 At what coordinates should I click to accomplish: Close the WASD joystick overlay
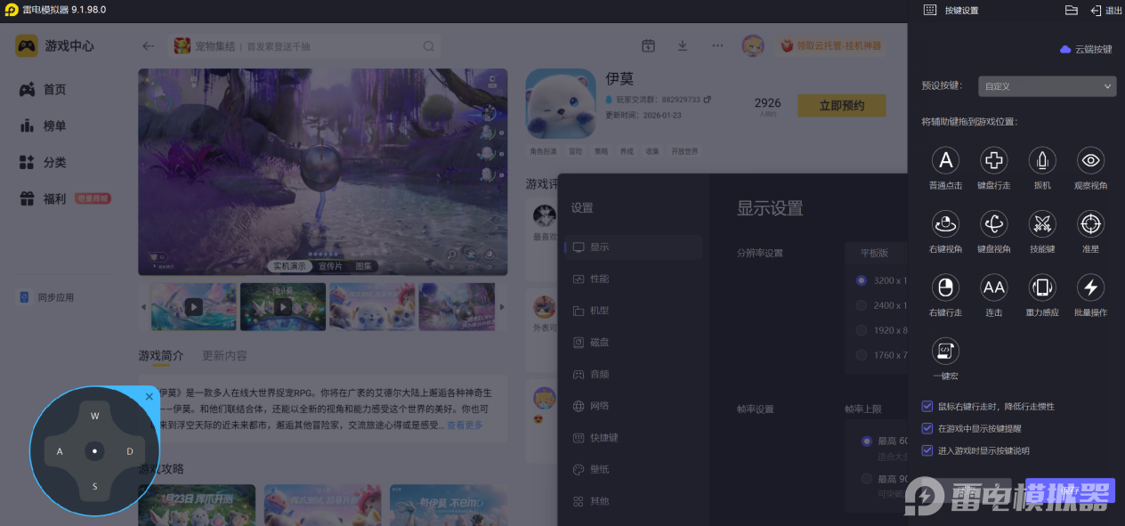pos(149,397)
